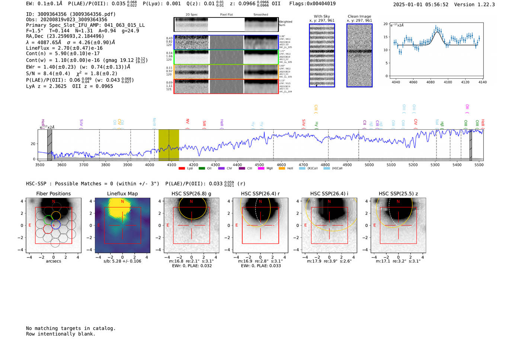521x354 pixels.
Task: Click the 2025-01-01 05:56:52 timestamp
Action: pos(421,4)
